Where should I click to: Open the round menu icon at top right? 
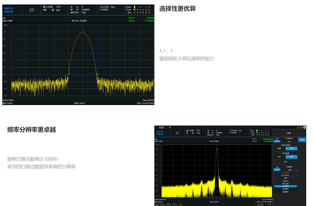[305, 128]
